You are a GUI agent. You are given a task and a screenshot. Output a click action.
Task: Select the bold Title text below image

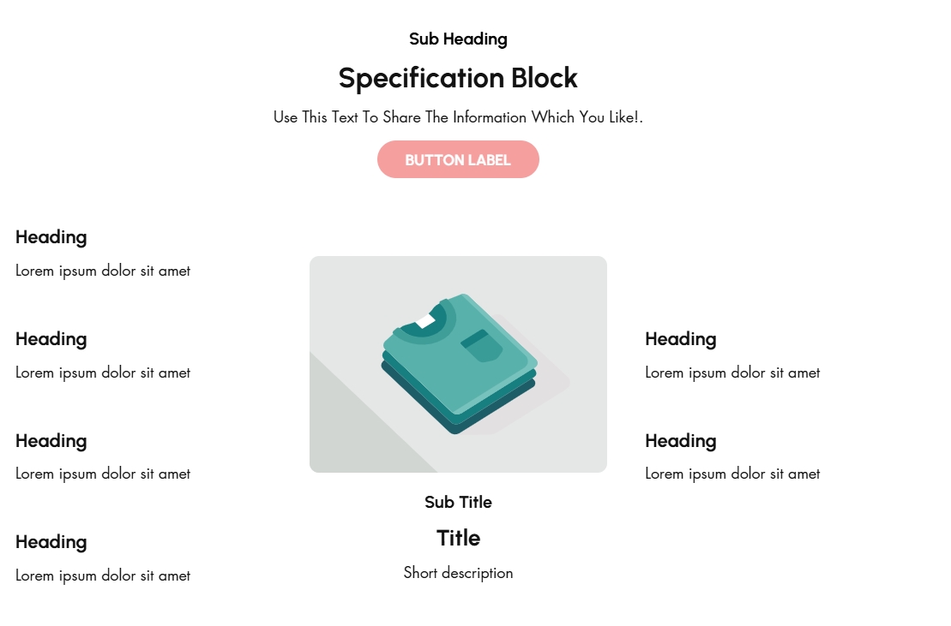(x=458, y=539)
